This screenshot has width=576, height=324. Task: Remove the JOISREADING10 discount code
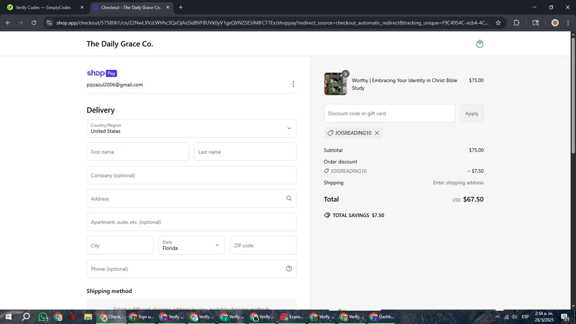[377, 133]
